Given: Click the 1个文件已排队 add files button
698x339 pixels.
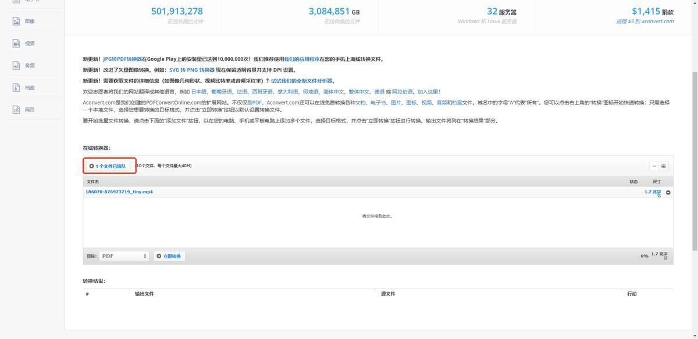Looking at the screenshot, I should (108, 166).
